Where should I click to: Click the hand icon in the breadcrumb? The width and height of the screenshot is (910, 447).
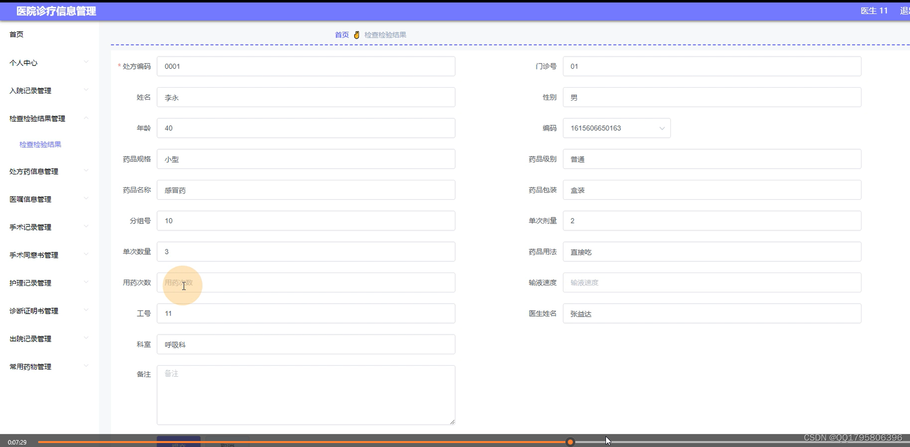tap(356, 35)
